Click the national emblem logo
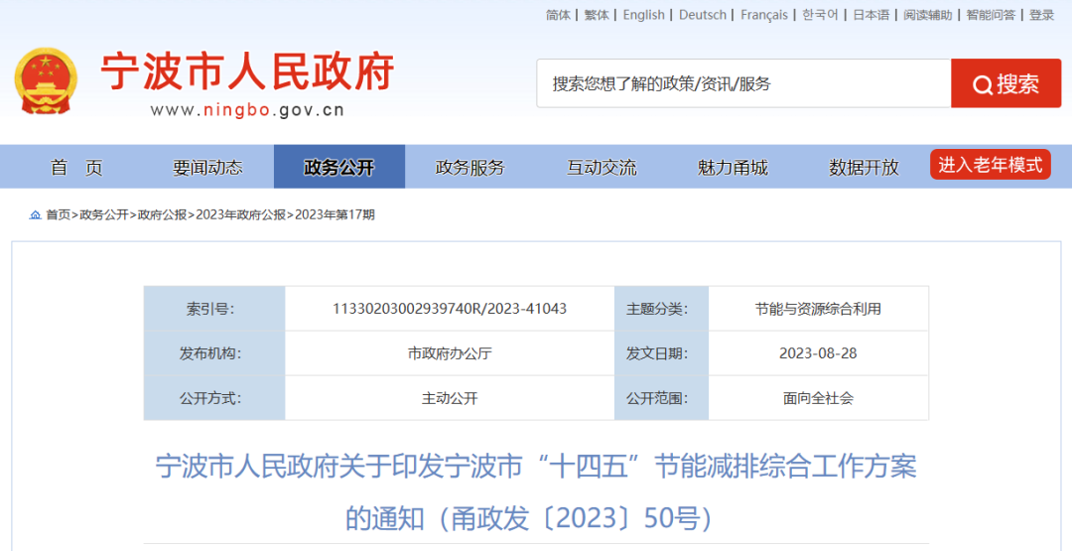 pos(46,81)
